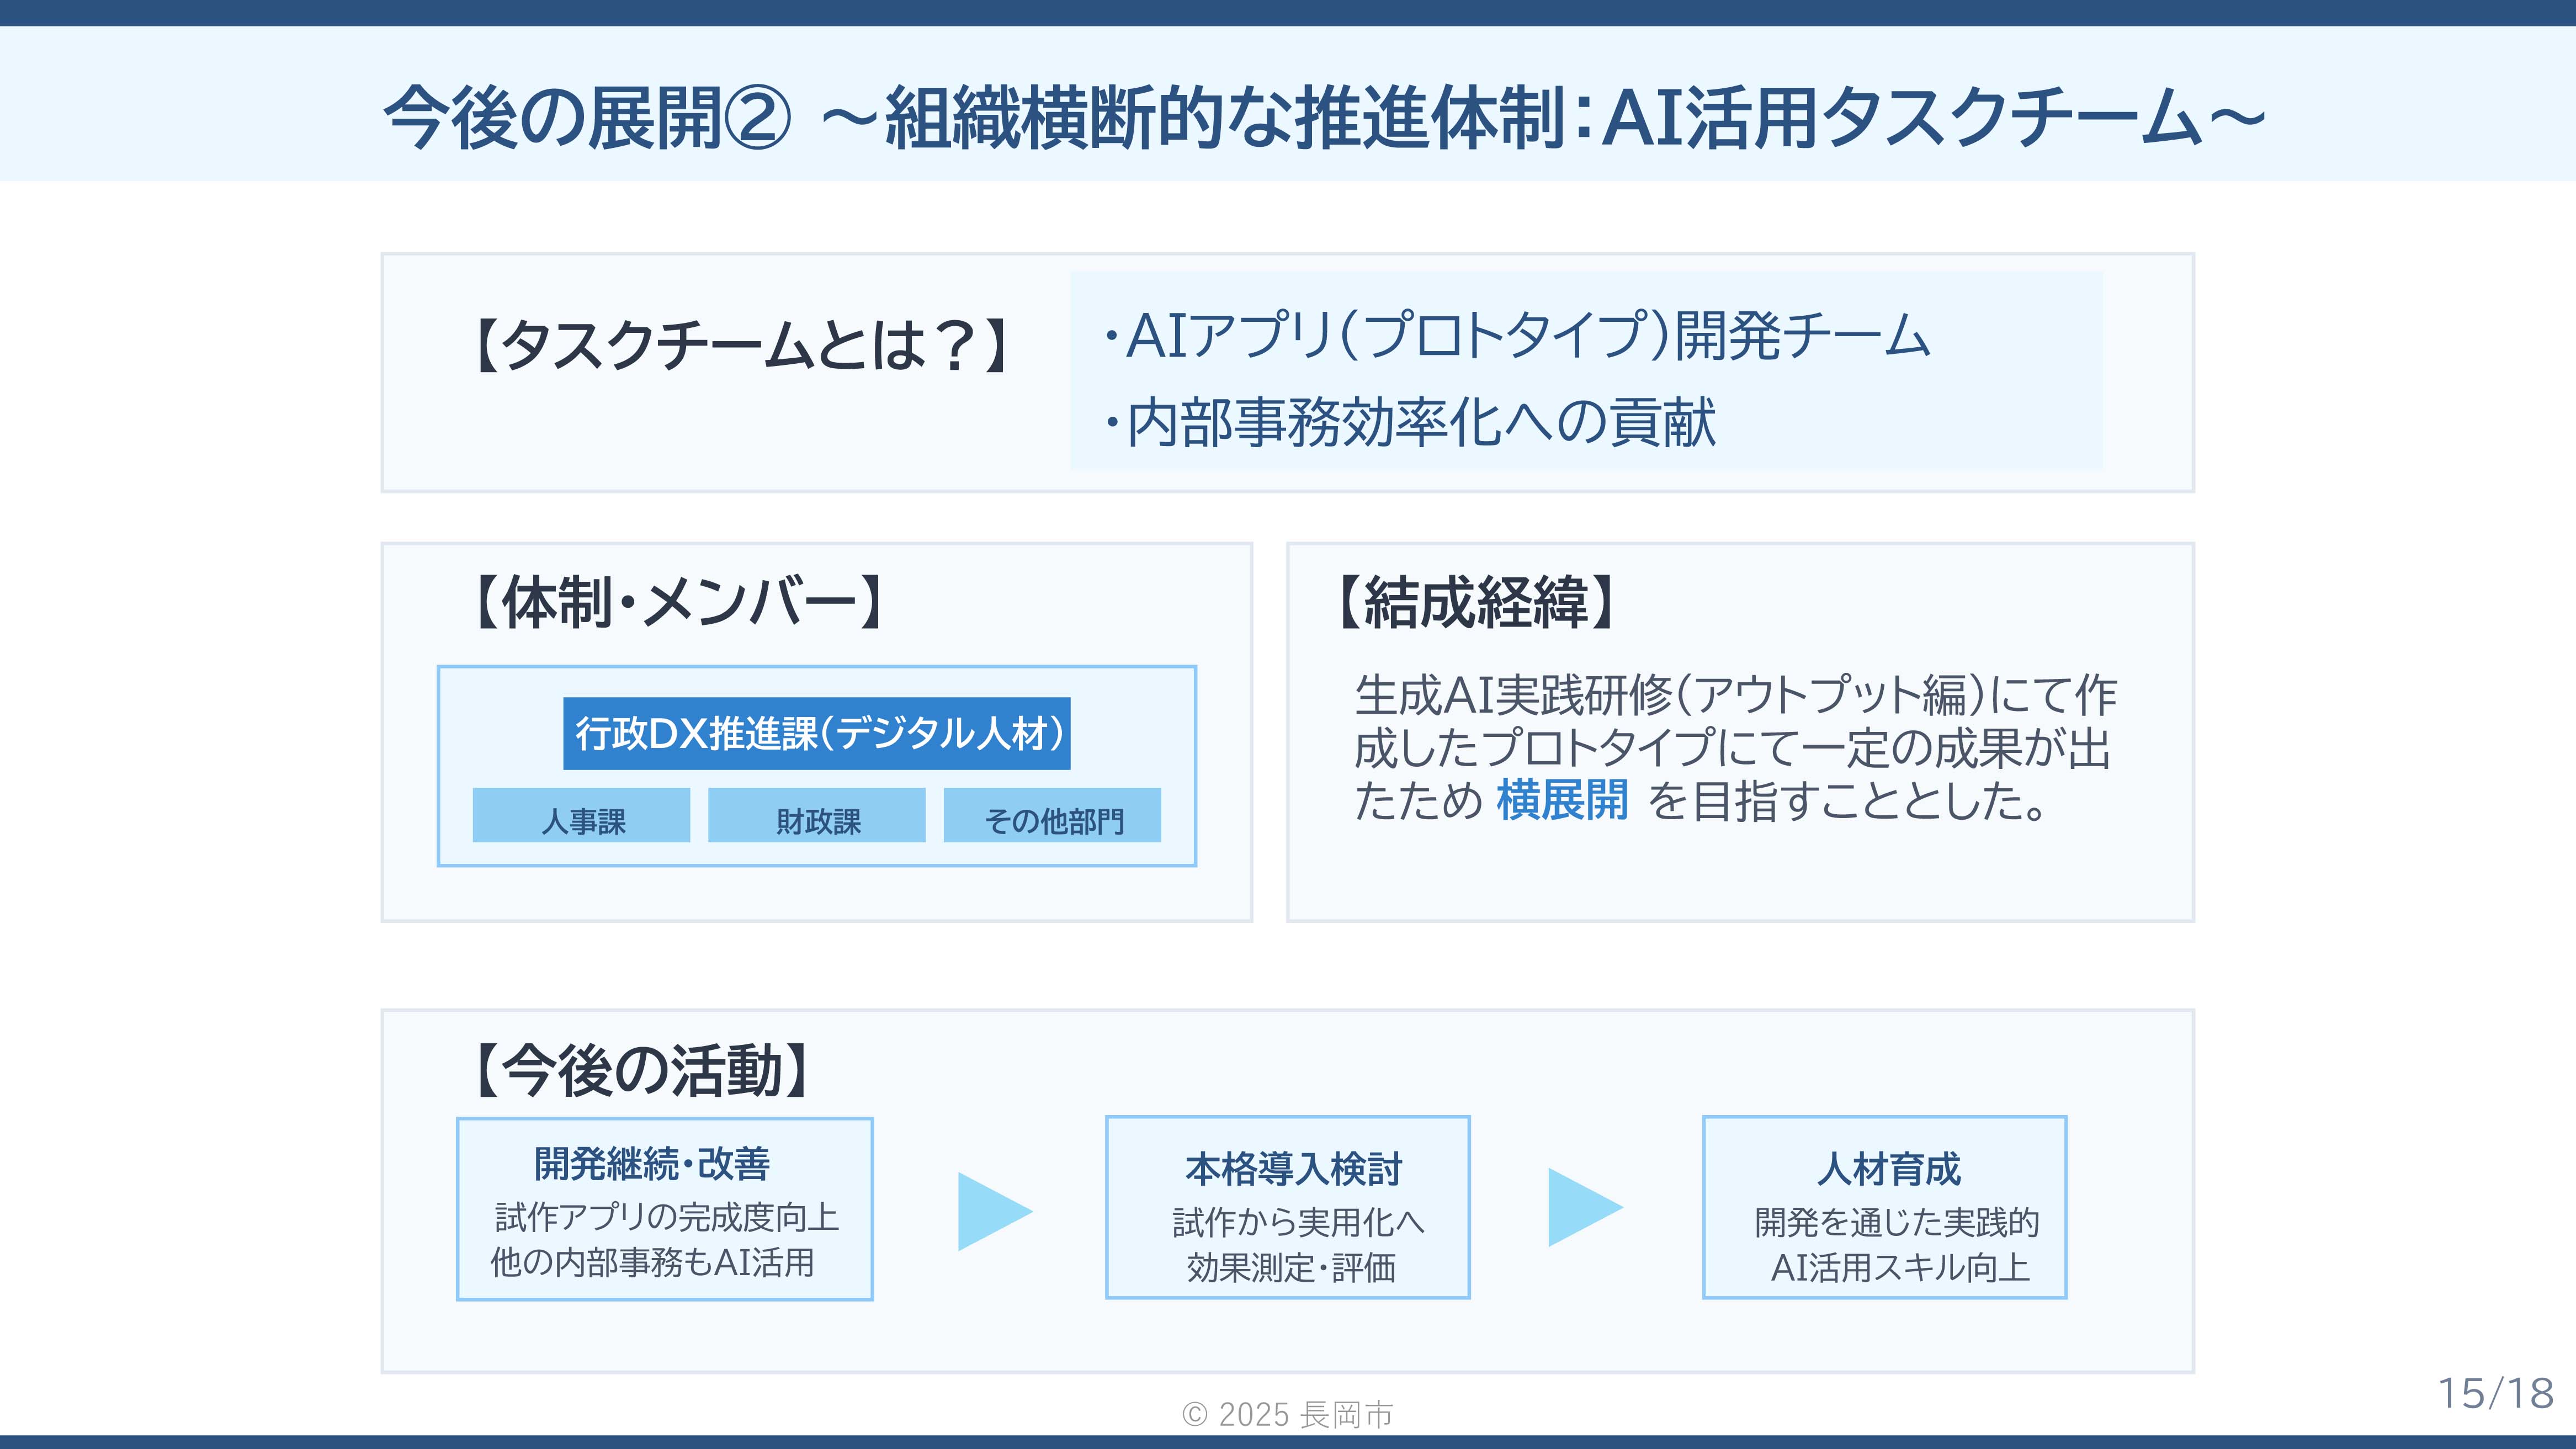Click the page number 15/18
Viewport: 2576px width, 1449px height.
pos(2495,1393)
